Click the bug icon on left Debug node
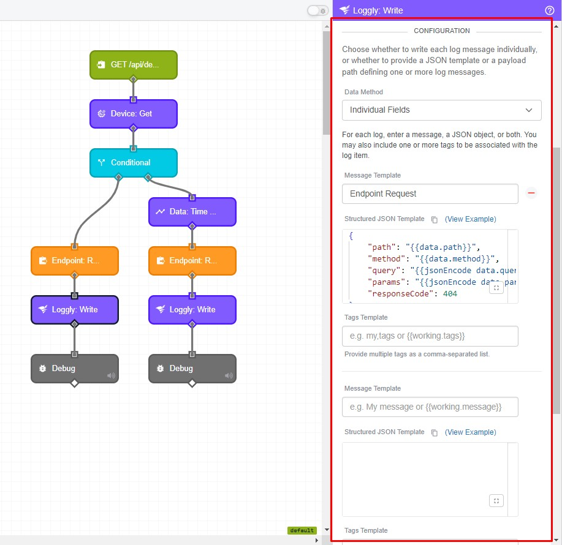562x545 pixels. pyautogui.click(x=43, y=368)
